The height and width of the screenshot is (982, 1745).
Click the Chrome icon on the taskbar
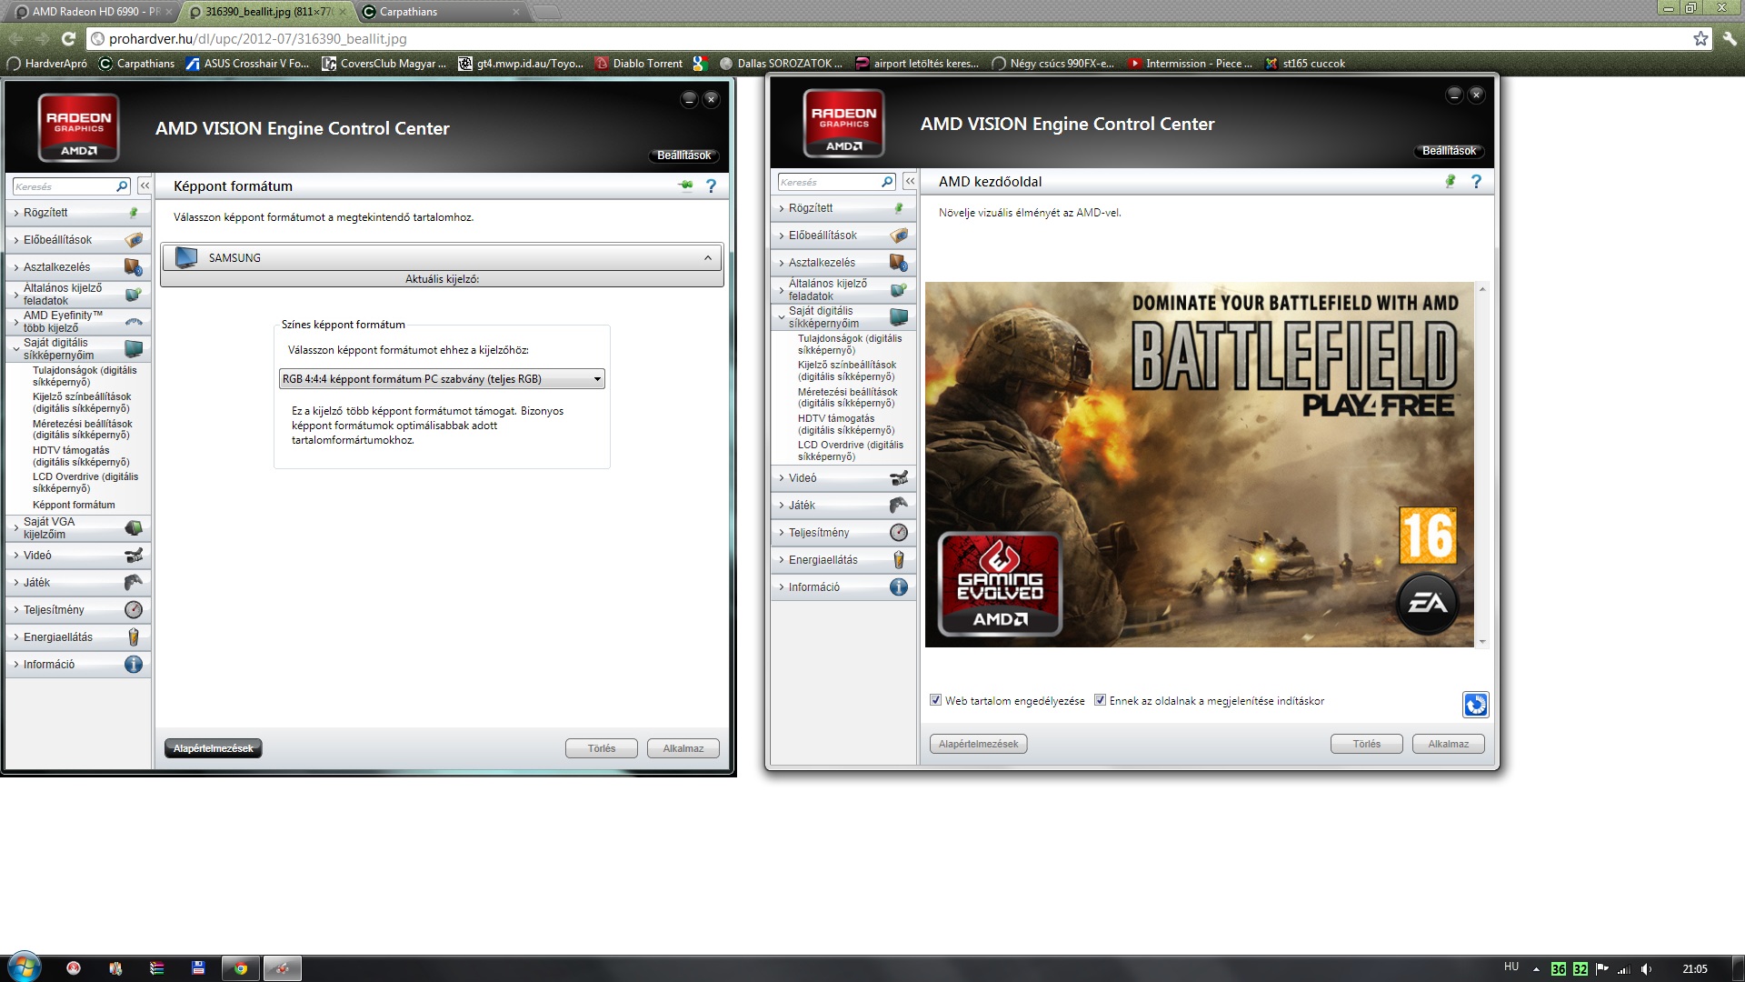click(241, 968)
